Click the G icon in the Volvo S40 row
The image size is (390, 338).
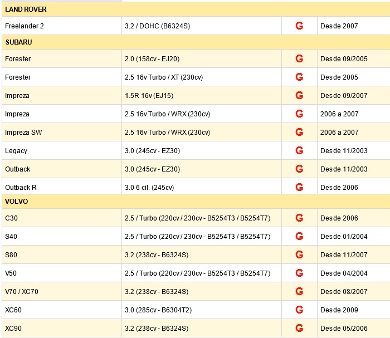click(x=299, y=236)
